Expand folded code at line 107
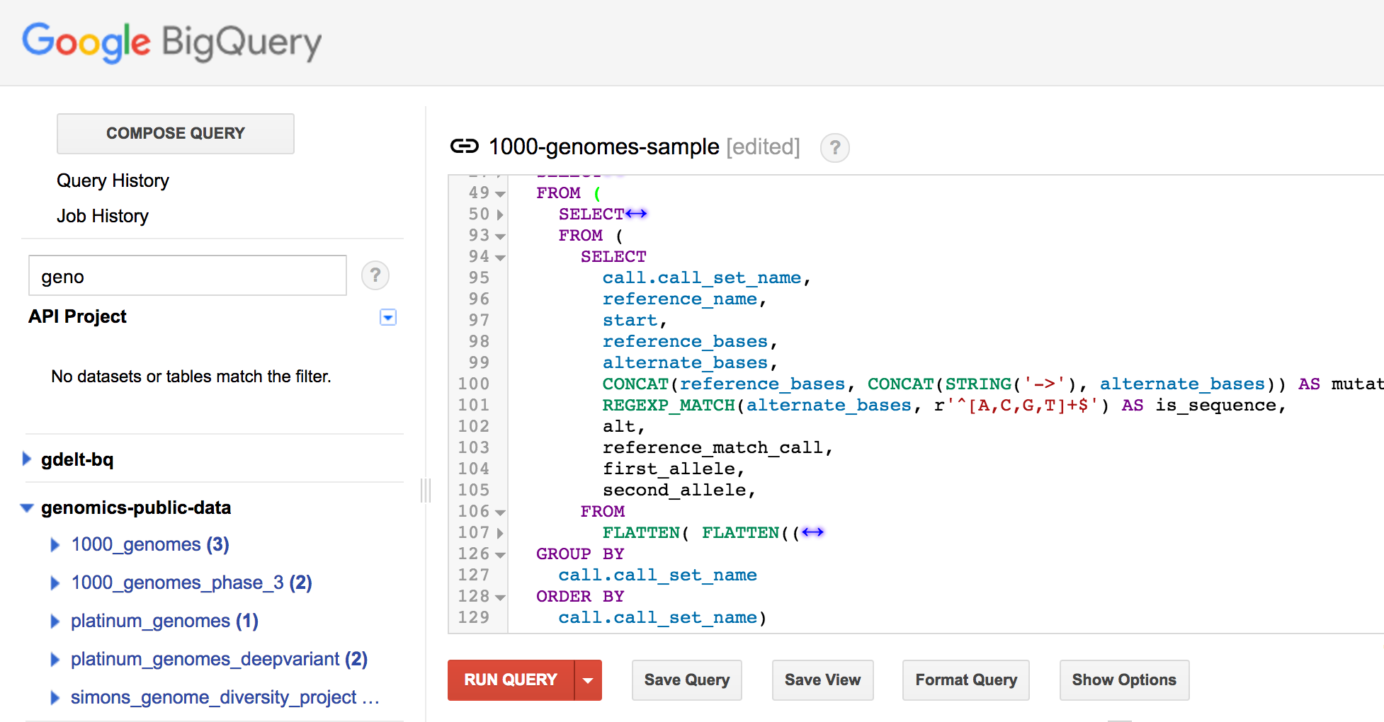This screenshot has width=1384, height=722. 500,533
